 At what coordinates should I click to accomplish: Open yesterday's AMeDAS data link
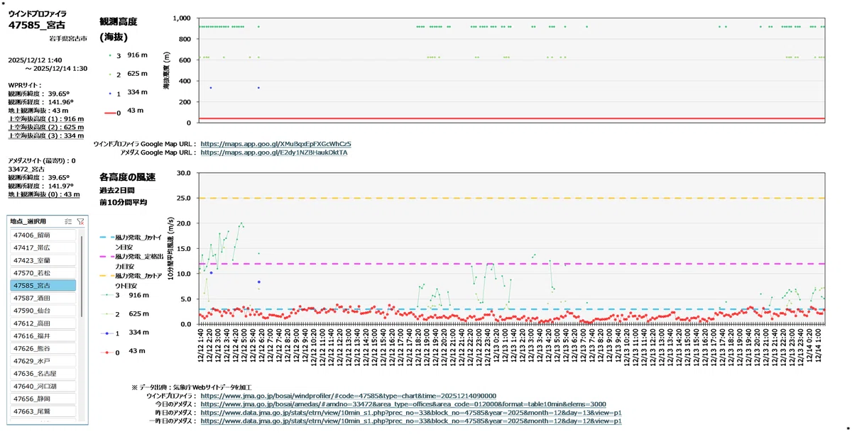[411, 413]
